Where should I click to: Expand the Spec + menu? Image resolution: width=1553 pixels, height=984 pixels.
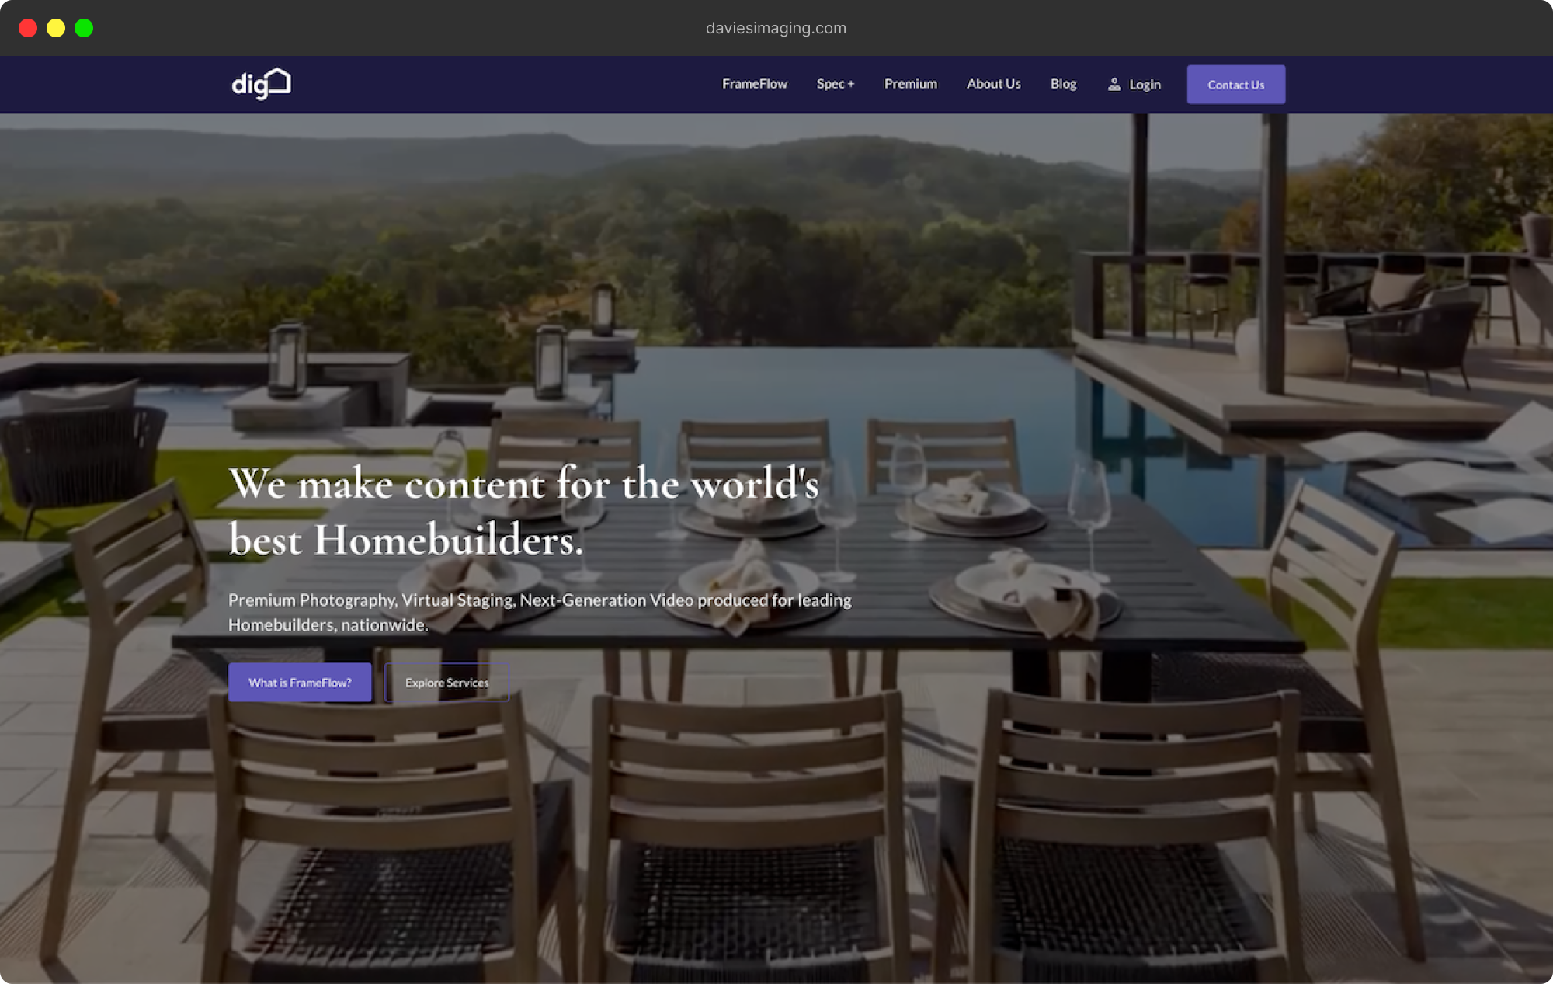pos(836,84)
